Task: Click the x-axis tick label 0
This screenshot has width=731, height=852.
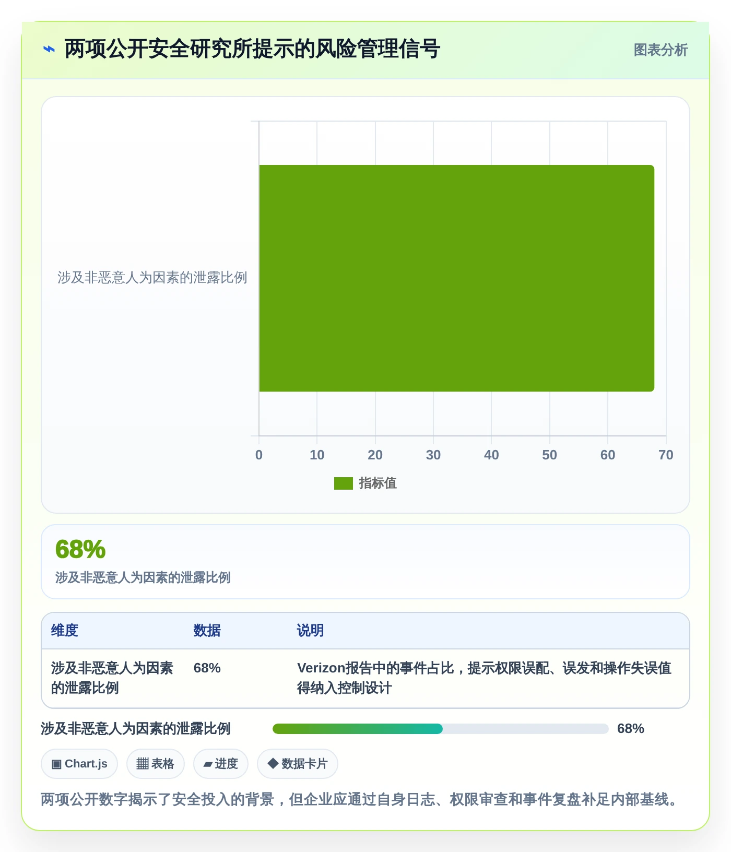Action: click(x=259, y=455)
